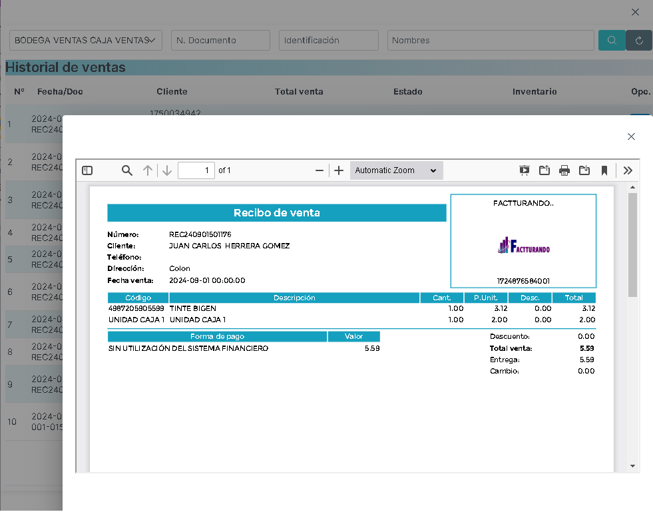The width and height of the screenshot is (653, 522).
Task: Click the teal search button
Action: click(x=612, y=41)
